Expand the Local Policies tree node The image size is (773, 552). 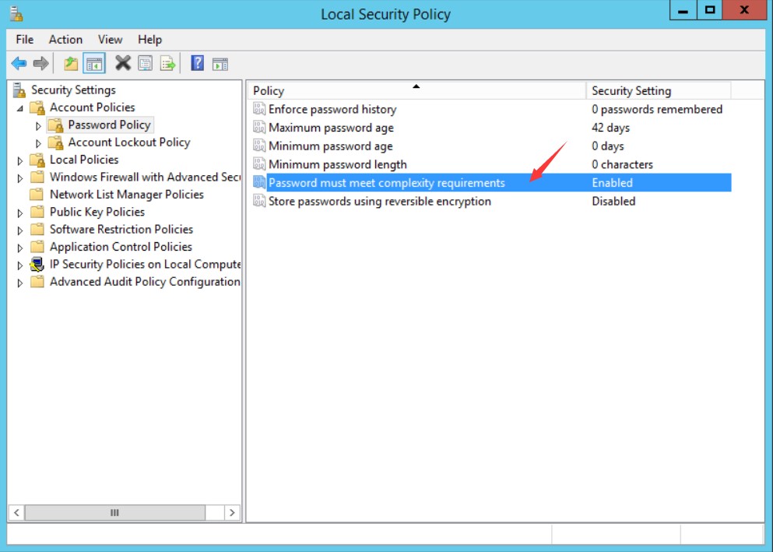(20, 160)
